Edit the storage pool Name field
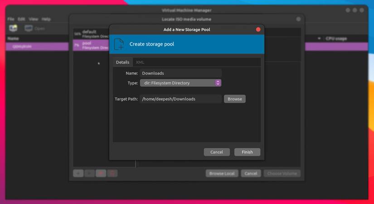 coord(180,73)
